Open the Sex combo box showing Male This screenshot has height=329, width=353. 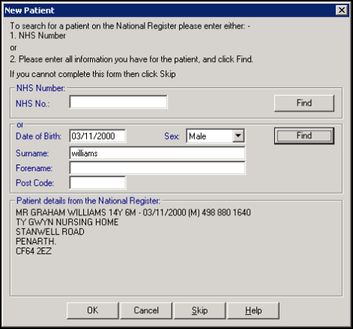click(x=215, y=136)
